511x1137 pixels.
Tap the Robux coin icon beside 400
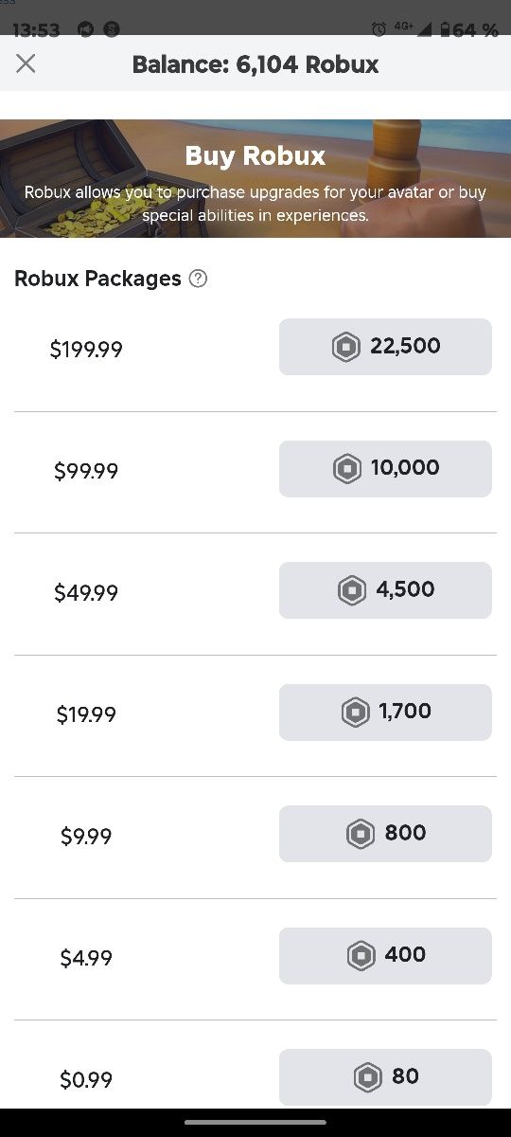361,955
